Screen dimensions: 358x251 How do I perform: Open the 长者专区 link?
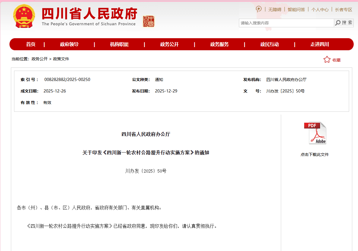click(x=343, y=9)
